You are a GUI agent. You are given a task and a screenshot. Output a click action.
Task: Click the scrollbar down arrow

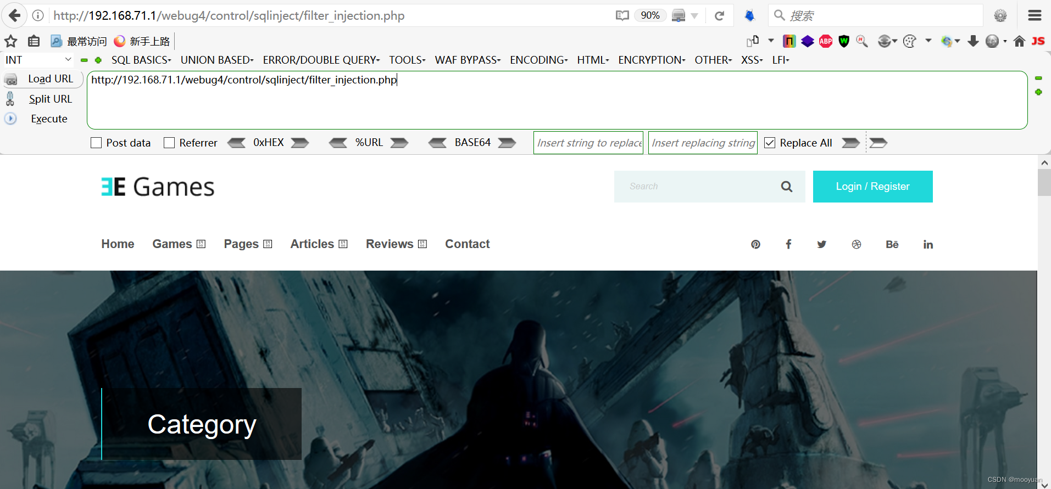click(x=1044, y=484)
